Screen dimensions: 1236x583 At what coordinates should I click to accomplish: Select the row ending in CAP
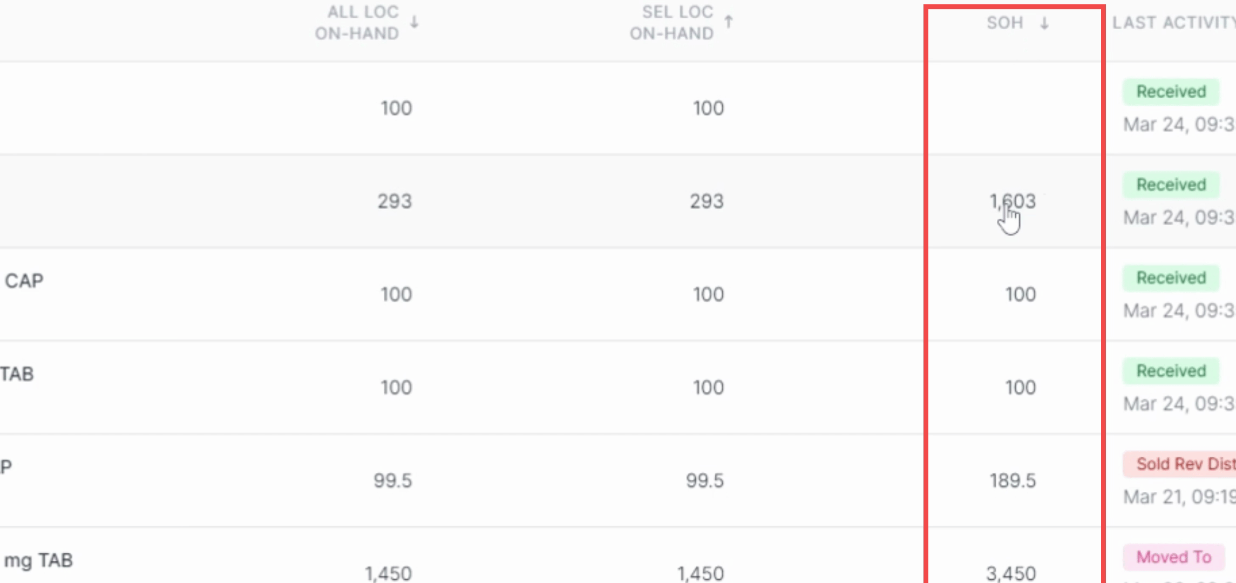click(618, 295)
